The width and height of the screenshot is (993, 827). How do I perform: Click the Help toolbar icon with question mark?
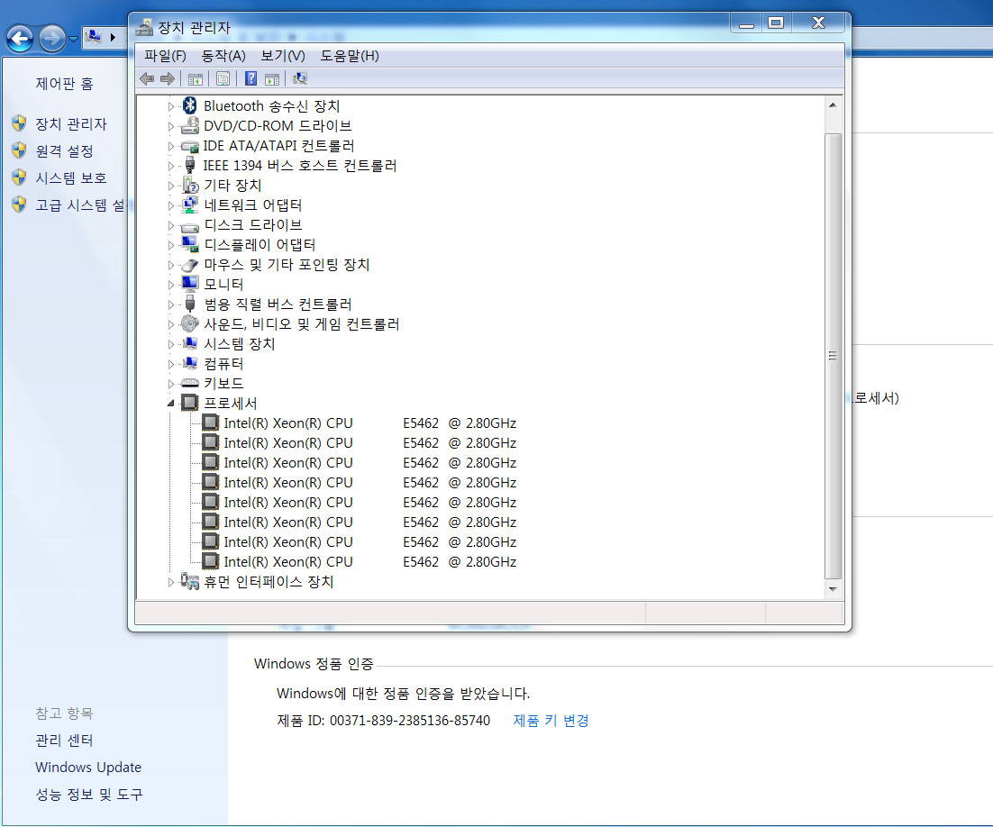pyautogui.click(x=251, y=79)
